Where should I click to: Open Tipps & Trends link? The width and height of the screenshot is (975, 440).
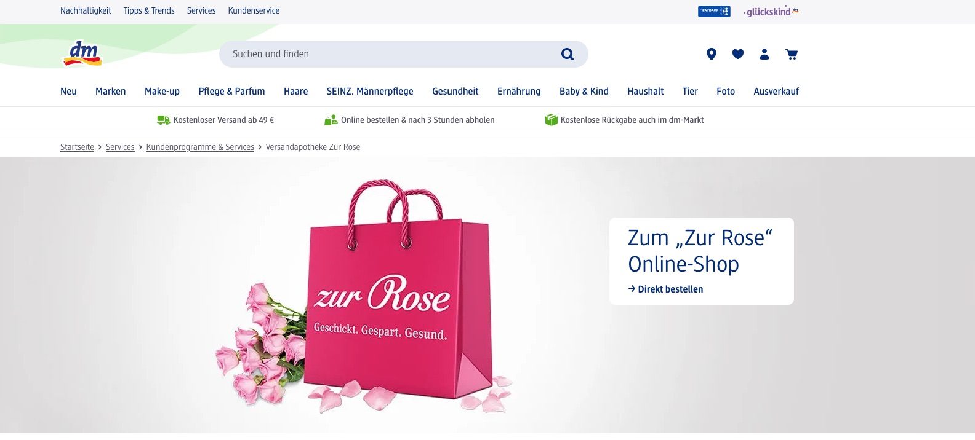pyautogui.click(x=149, y=10)
